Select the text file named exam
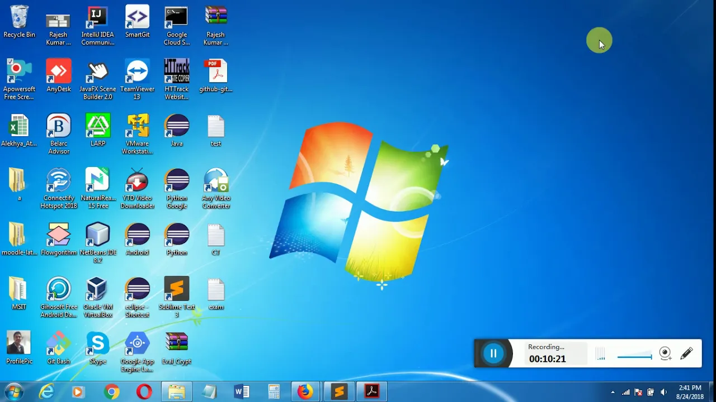This screenshot has height=402, width=716. coord(216,294)
